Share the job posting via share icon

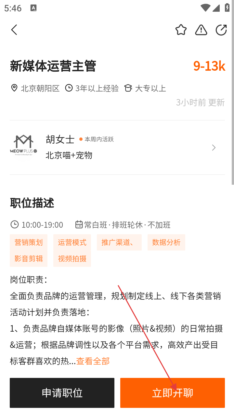221,30
